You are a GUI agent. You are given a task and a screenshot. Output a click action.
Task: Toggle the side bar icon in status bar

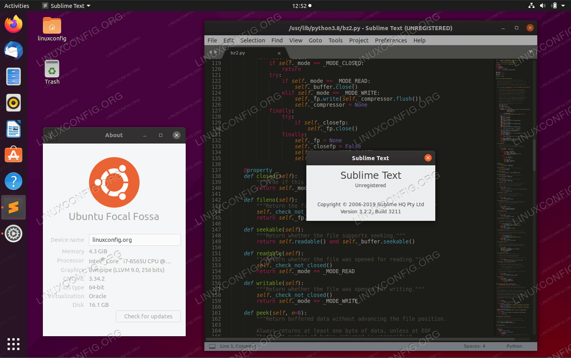[212, 346]
